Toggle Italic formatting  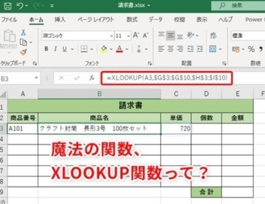pos(55,49)
